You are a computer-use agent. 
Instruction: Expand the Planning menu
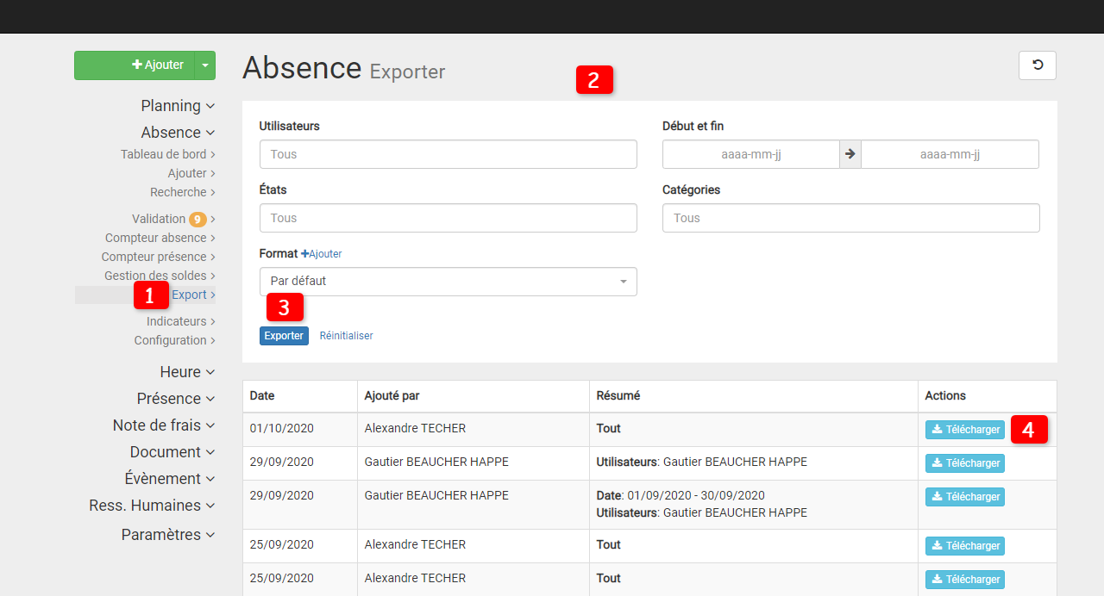(178, 105)
